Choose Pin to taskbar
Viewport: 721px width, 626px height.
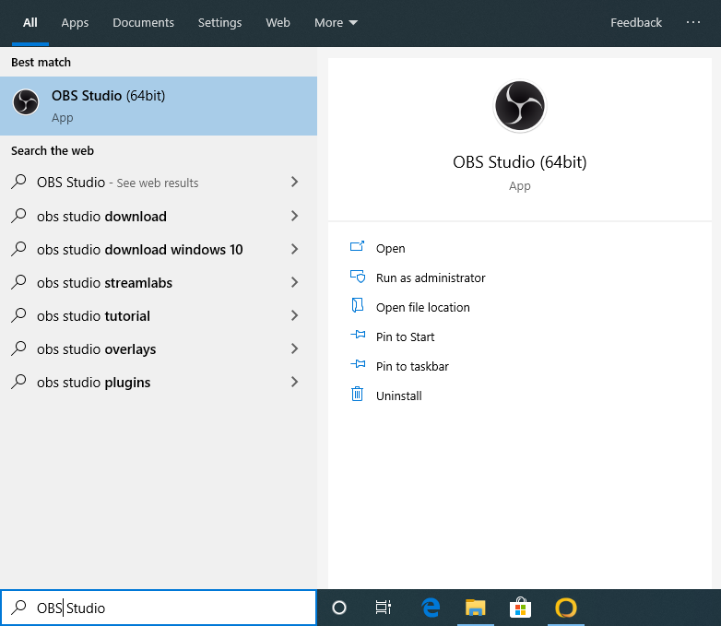pyautogui.click(x=412, y=366)
